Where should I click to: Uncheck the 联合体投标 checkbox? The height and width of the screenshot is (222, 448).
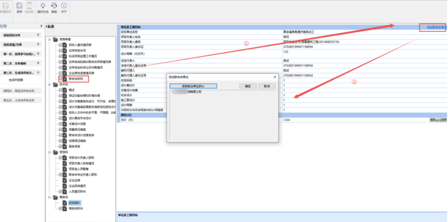(x=60, y=78)
